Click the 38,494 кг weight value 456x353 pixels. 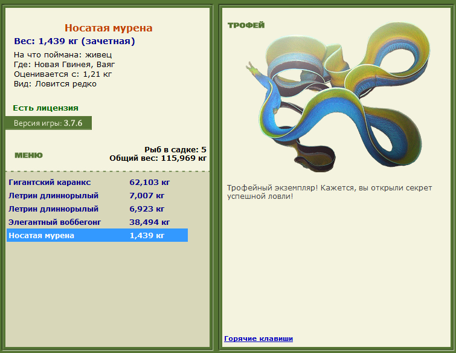(149, 222)
